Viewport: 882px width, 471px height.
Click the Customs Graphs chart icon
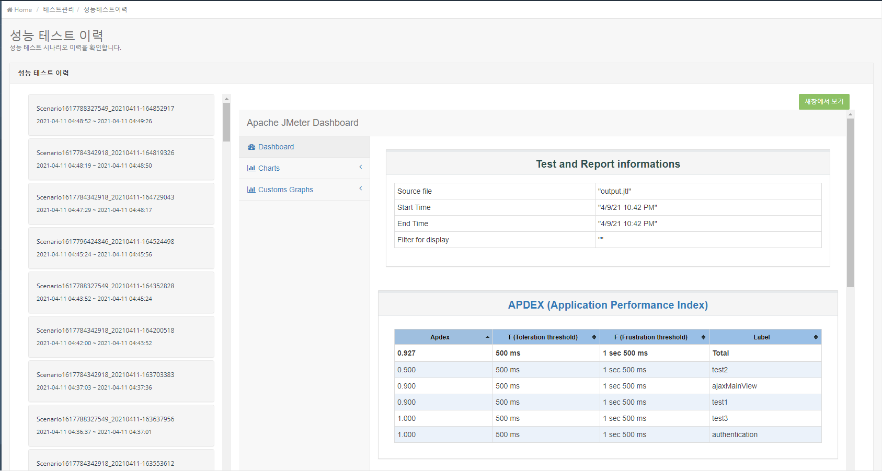tap(251, 190)
